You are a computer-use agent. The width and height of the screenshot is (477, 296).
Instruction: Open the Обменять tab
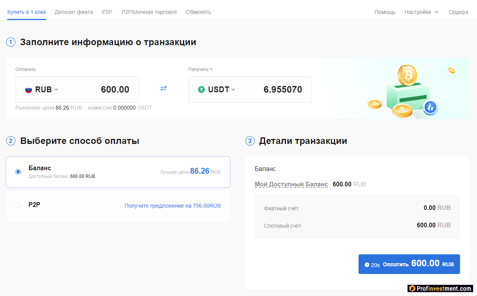tap(198, 12)
